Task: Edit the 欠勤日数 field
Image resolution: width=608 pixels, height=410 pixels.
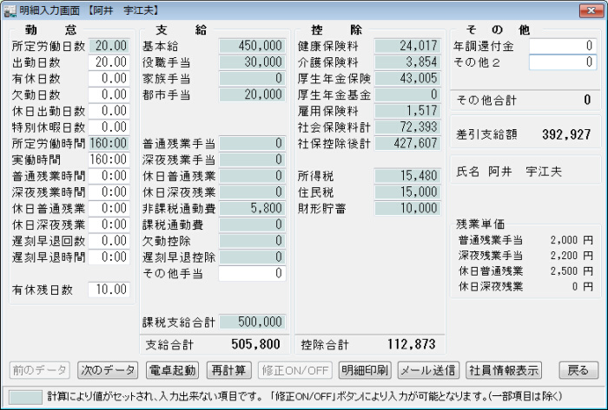Action: coord(109,94)
